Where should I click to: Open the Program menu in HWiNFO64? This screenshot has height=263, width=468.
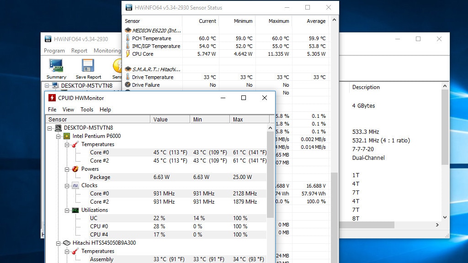[54, 50]
